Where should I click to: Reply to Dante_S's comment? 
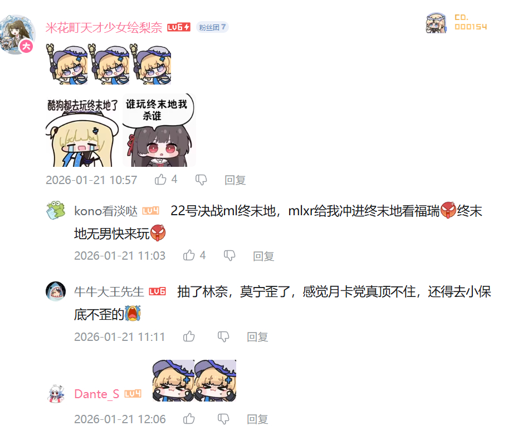tap(257, 419)
